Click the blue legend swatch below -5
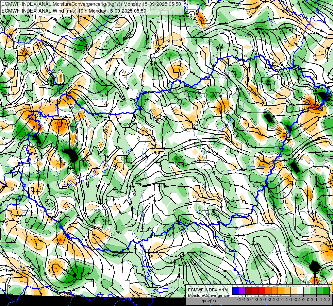 (236, 291)
